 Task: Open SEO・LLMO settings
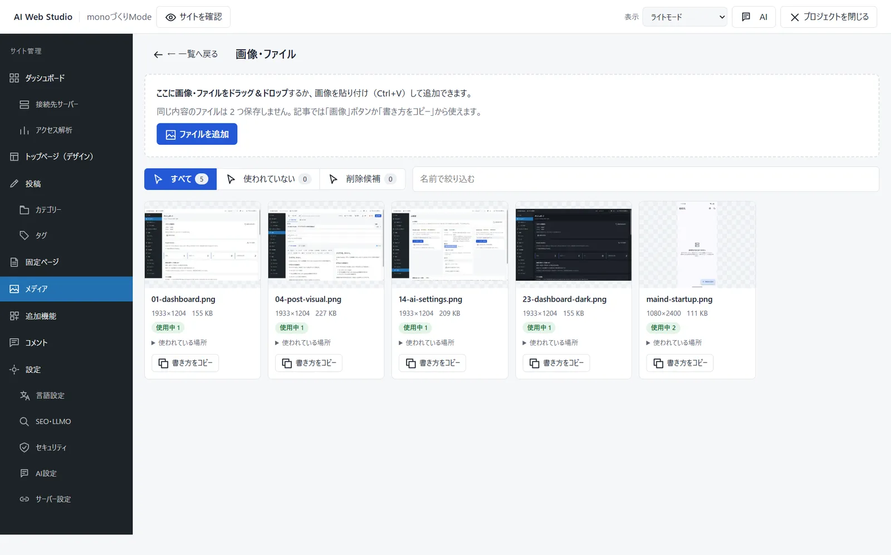pos(66,421)
